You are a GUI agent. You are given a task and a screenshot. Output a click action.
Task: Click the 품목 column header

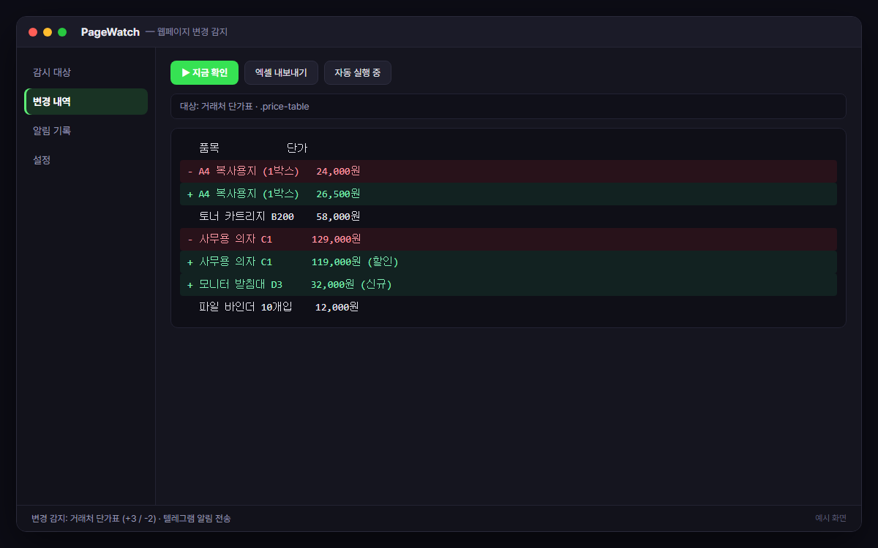[209, 148]
